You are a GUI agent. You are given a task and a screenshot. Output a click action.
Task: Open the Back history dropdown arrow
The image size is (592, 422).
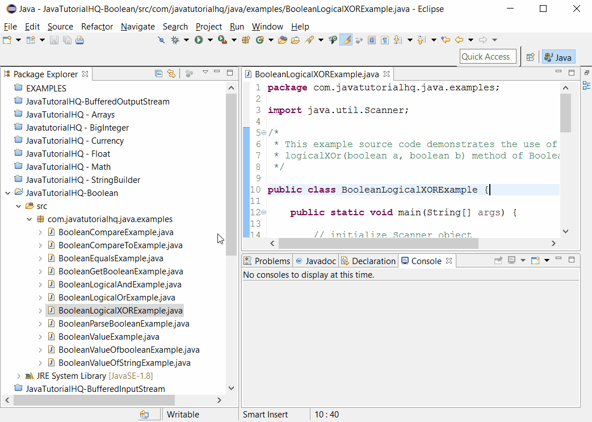(471, 40)
